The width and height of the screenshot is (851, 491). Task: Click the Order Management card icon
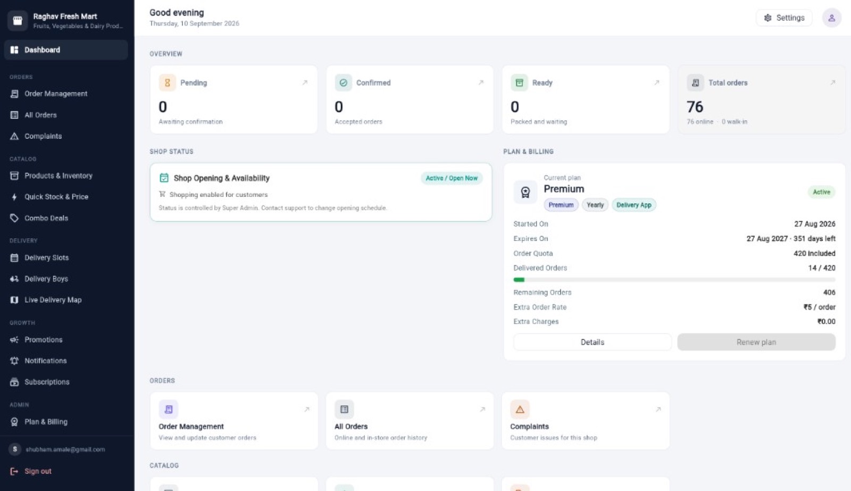coord(169,409)
